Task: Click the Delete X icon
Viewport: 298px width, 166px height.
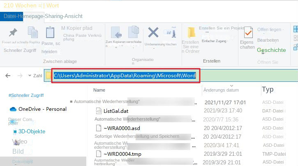Action: coord(153,32)
